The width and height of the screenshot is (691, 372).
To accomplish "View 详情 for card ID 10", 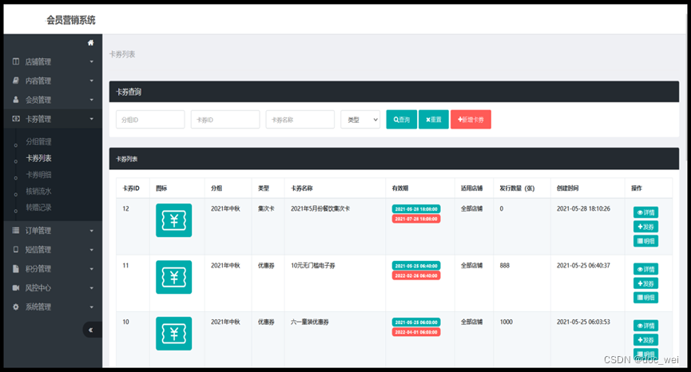I will (645, 326).
